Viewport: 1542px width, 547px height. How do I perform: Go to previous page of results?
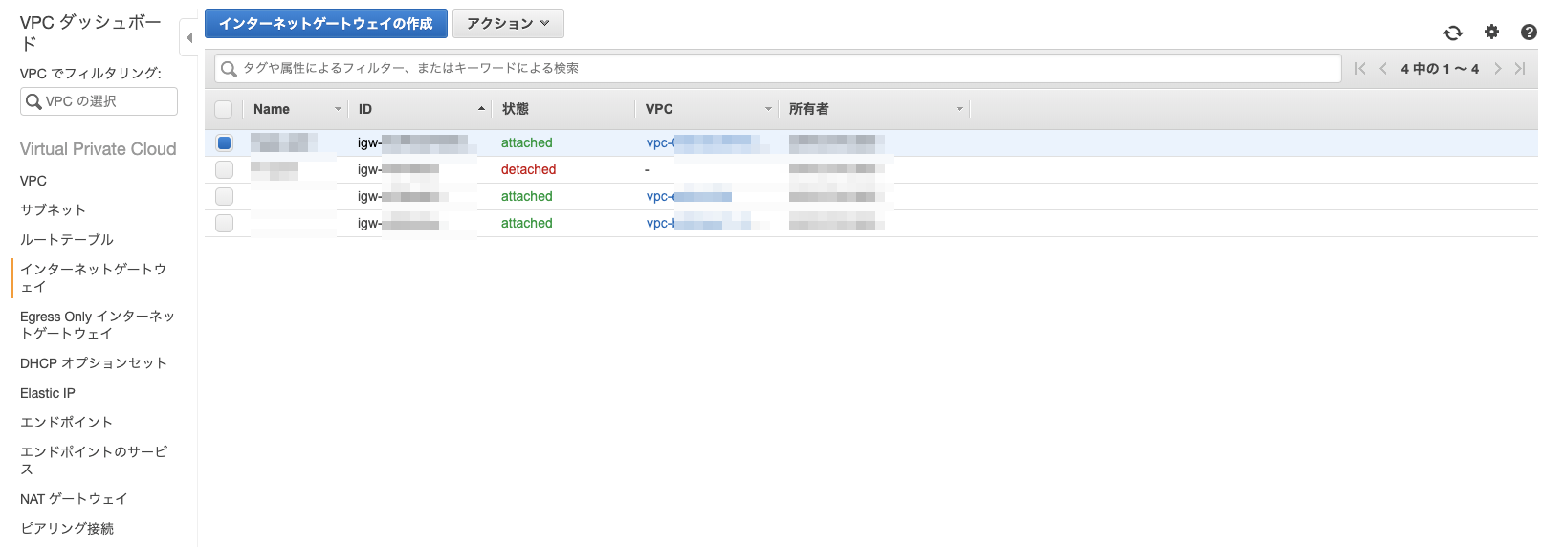click(1383, 69)
